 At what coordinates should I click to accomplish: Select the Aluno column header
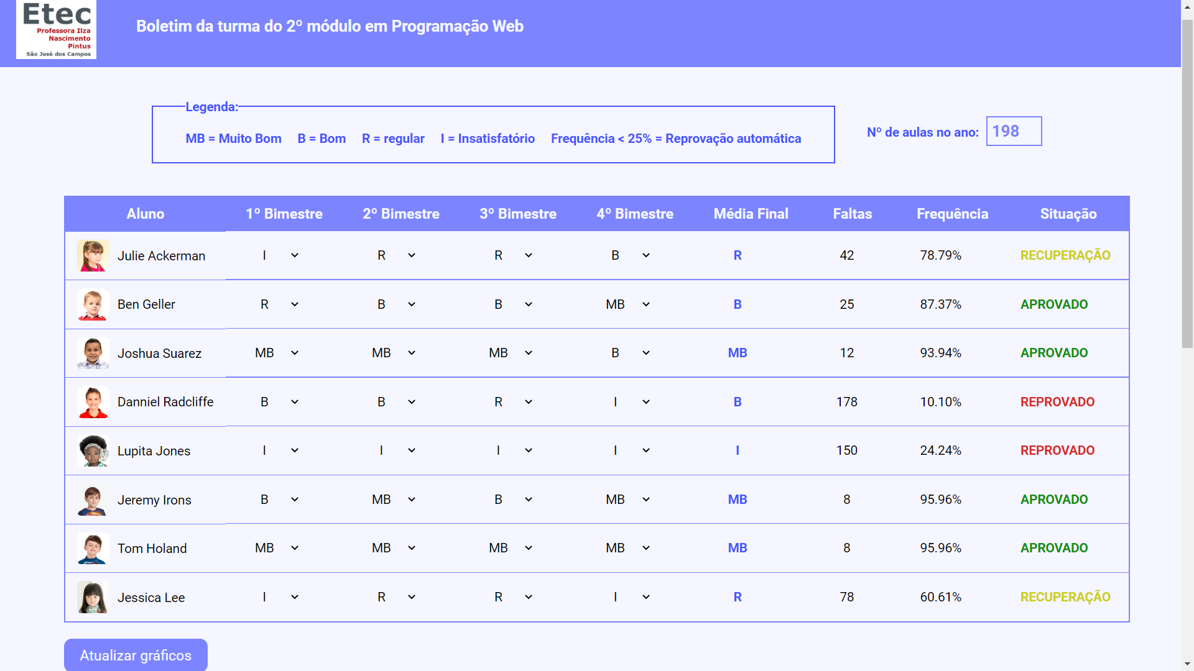(x=145, y=214)
